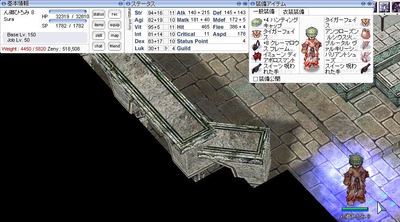Click the rec button
Image resolution: width=400 pixels, height=222 pixels.
115,14
